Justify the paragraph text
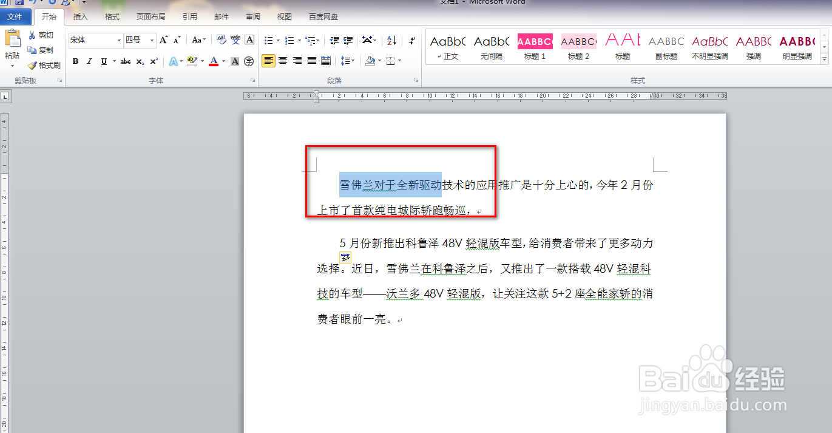Viewport: 832px width, 433px height. pyautogui.click(x=312, y=61)
